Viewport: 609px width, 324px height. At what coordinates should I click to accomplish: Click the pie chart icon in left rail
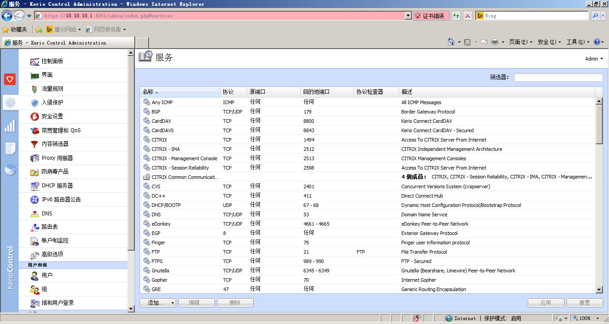(x=10, y=170)
